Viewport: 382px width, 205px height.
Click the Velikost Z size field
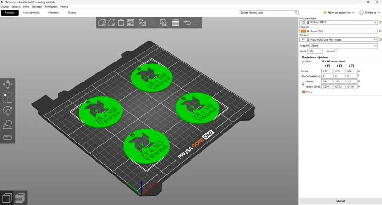tap(351, 87)
